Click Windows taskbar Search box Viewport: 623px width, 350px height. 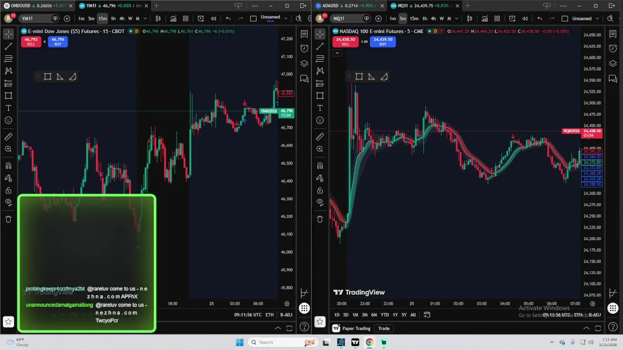coord(284,342)
